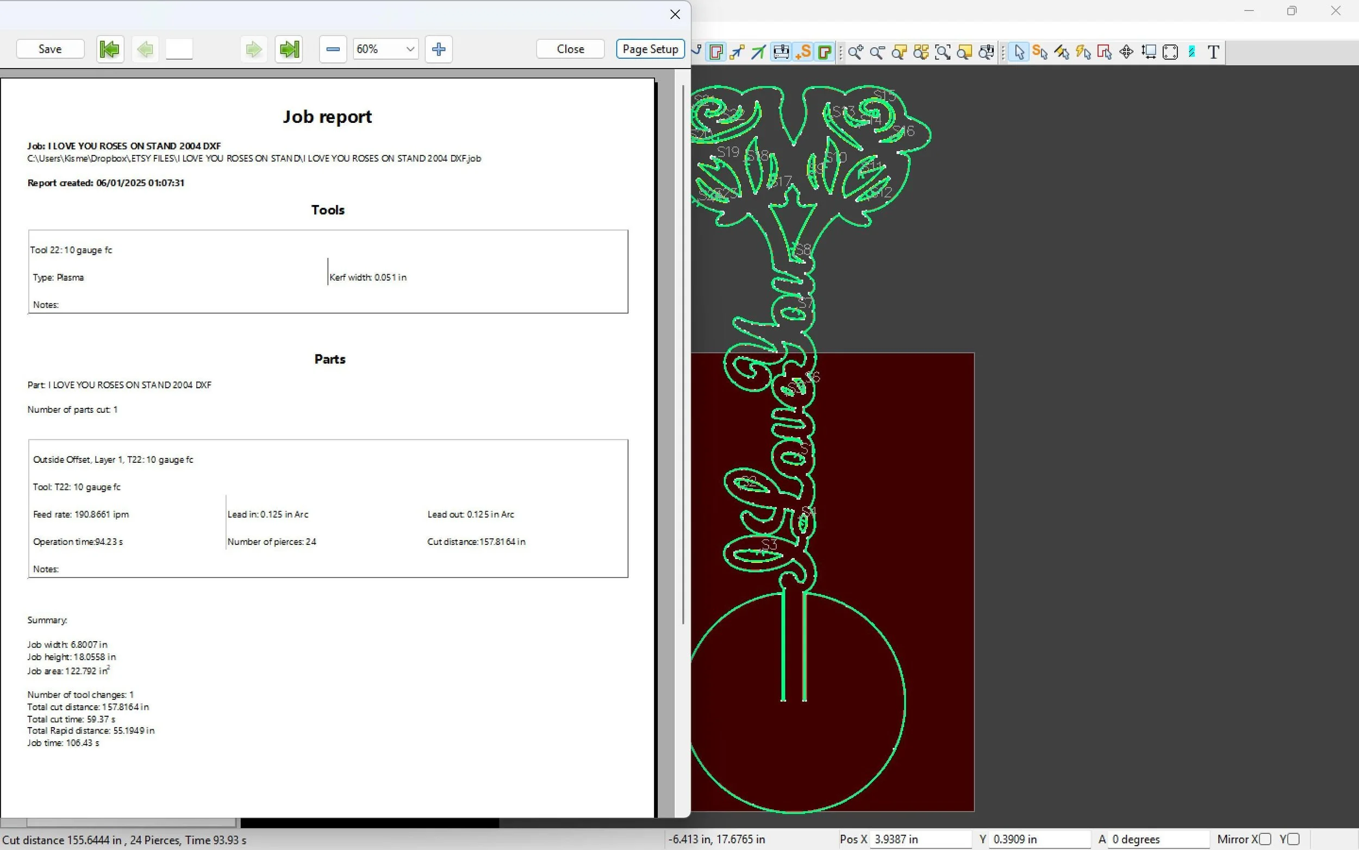The width and height of the screenshot is (1359, 850).
Task: Enable the Mirror X checkbox
Action: click(1264, 839)
